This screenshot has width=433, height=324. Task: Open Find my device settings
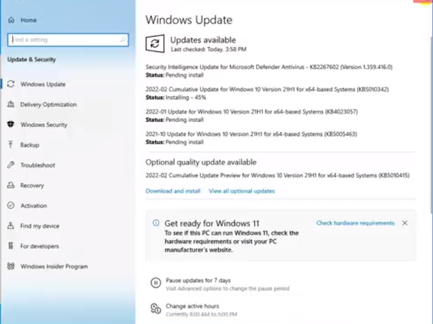(40, 226)
